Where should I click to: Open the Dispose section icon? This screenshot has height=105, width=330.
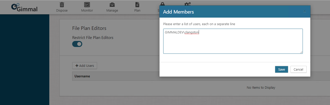coord(62,5)
